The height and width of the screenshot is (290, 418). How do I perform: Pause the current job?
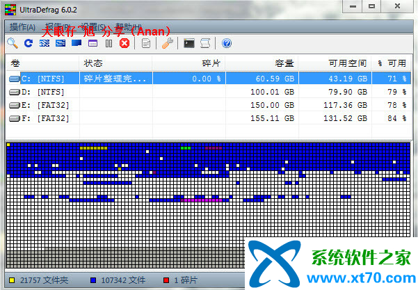pos(108,43)
